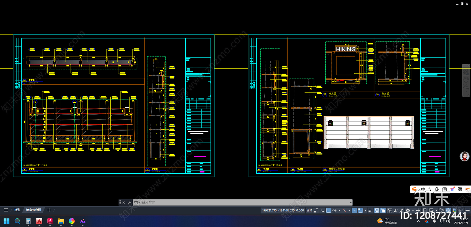This screenshot has width=471, height=227.
Task: Click annotation monitor plus icon
Action: (x=418, y=210)
